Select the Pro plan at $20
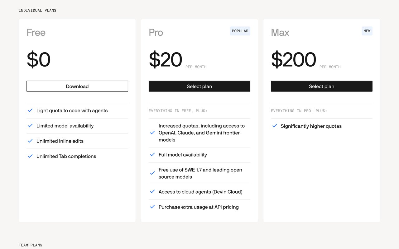 point(199,86)
